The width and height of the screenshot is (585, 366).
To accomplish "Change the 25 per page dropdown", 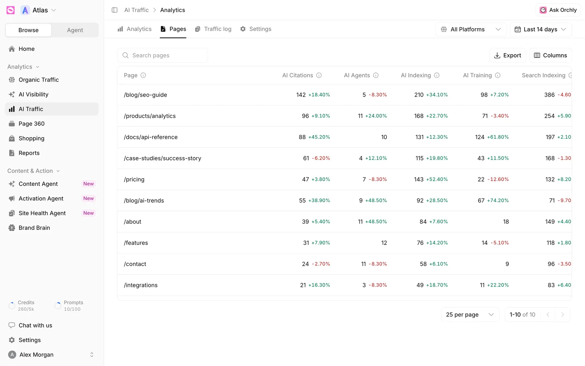I will (x=470, y=315).
